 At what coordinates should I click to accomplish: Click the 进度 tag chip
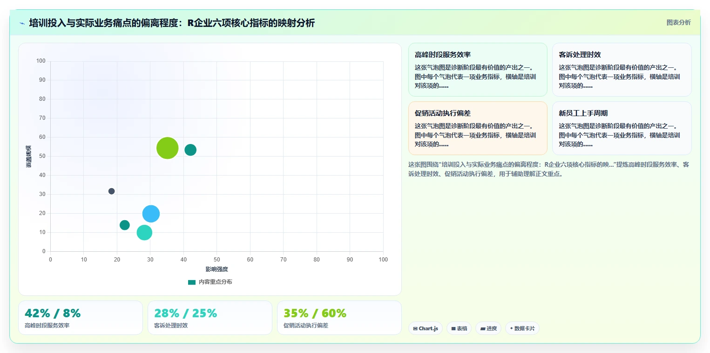pyautogui.click(x=488, y=328)
